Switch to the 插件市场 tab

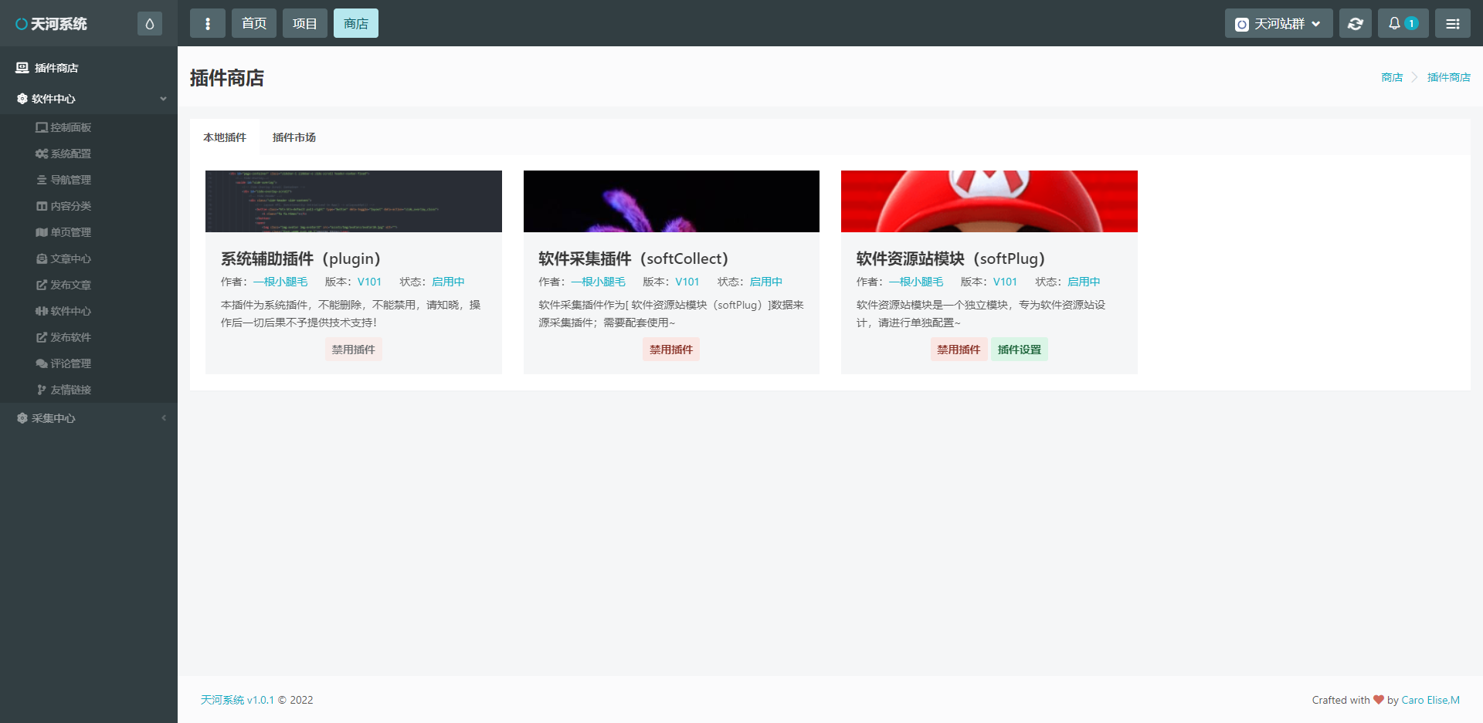(x=294, y=137)
